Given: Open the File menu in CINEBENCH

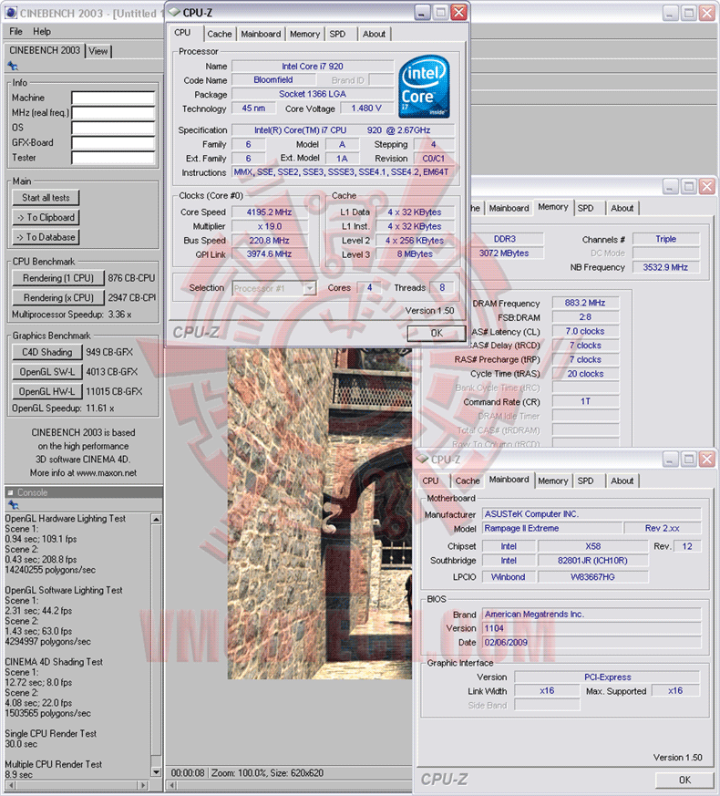Looking at the screenshot, I should pyautogui.click(x=15, y=32).
